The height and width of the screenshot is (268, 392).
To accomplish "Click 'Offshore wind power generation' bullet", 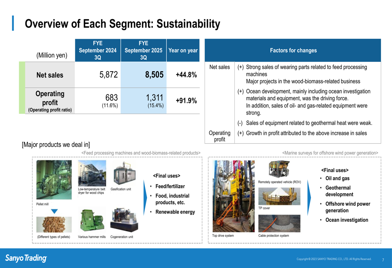I will click(348, 207).
